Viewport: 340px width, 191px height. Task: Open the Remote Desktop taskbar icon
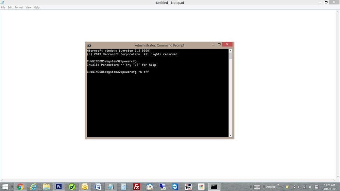point(163,187)
